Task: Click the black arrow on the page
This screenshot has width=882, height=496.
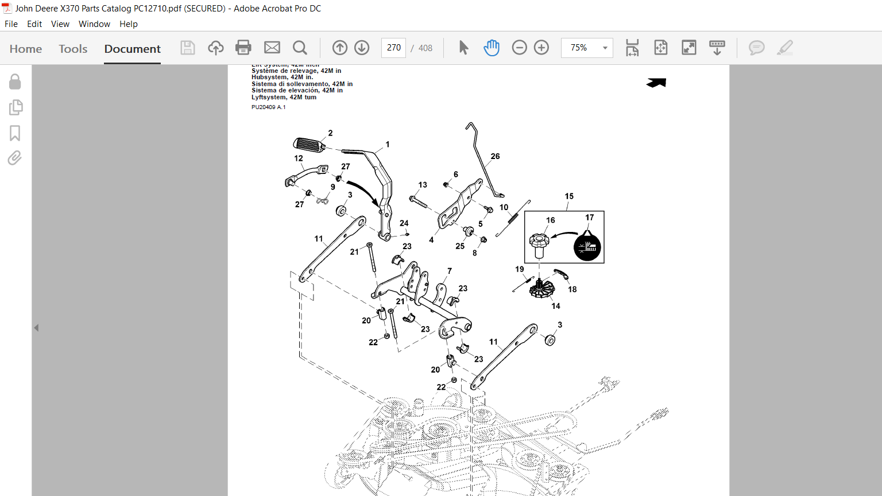Action: click(x=656, y=83)
